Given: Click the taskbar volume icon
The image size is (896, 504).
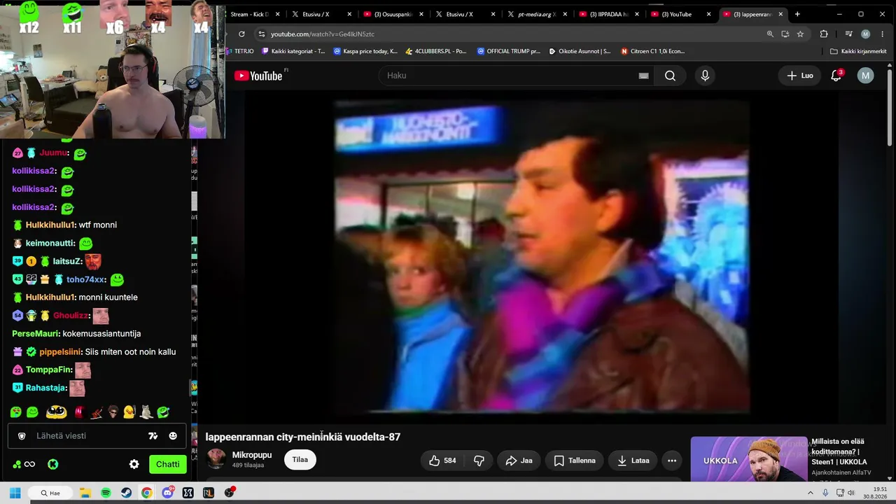Looking at the screenshot, I should [x=851, y=493].
